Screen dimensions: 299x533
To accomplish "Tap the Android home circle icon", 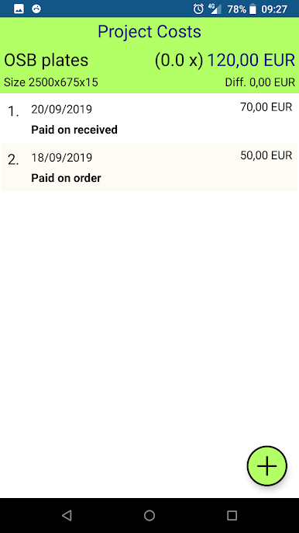I will [x=149, y=516].
